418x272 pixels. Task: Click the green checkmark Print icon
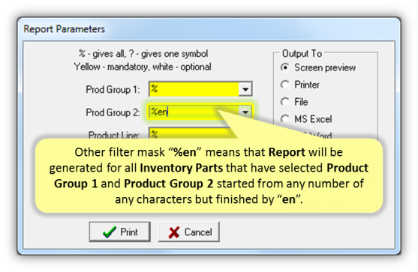(110, 232)
